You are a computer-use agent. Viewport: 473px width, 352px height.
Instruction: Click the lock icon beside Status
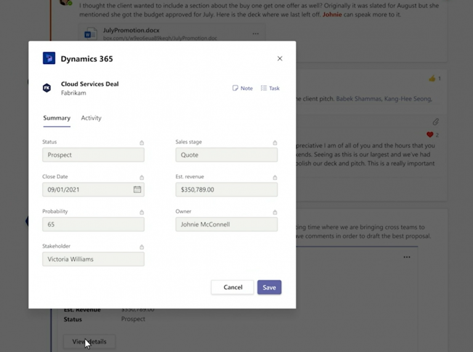pos(142,142)
